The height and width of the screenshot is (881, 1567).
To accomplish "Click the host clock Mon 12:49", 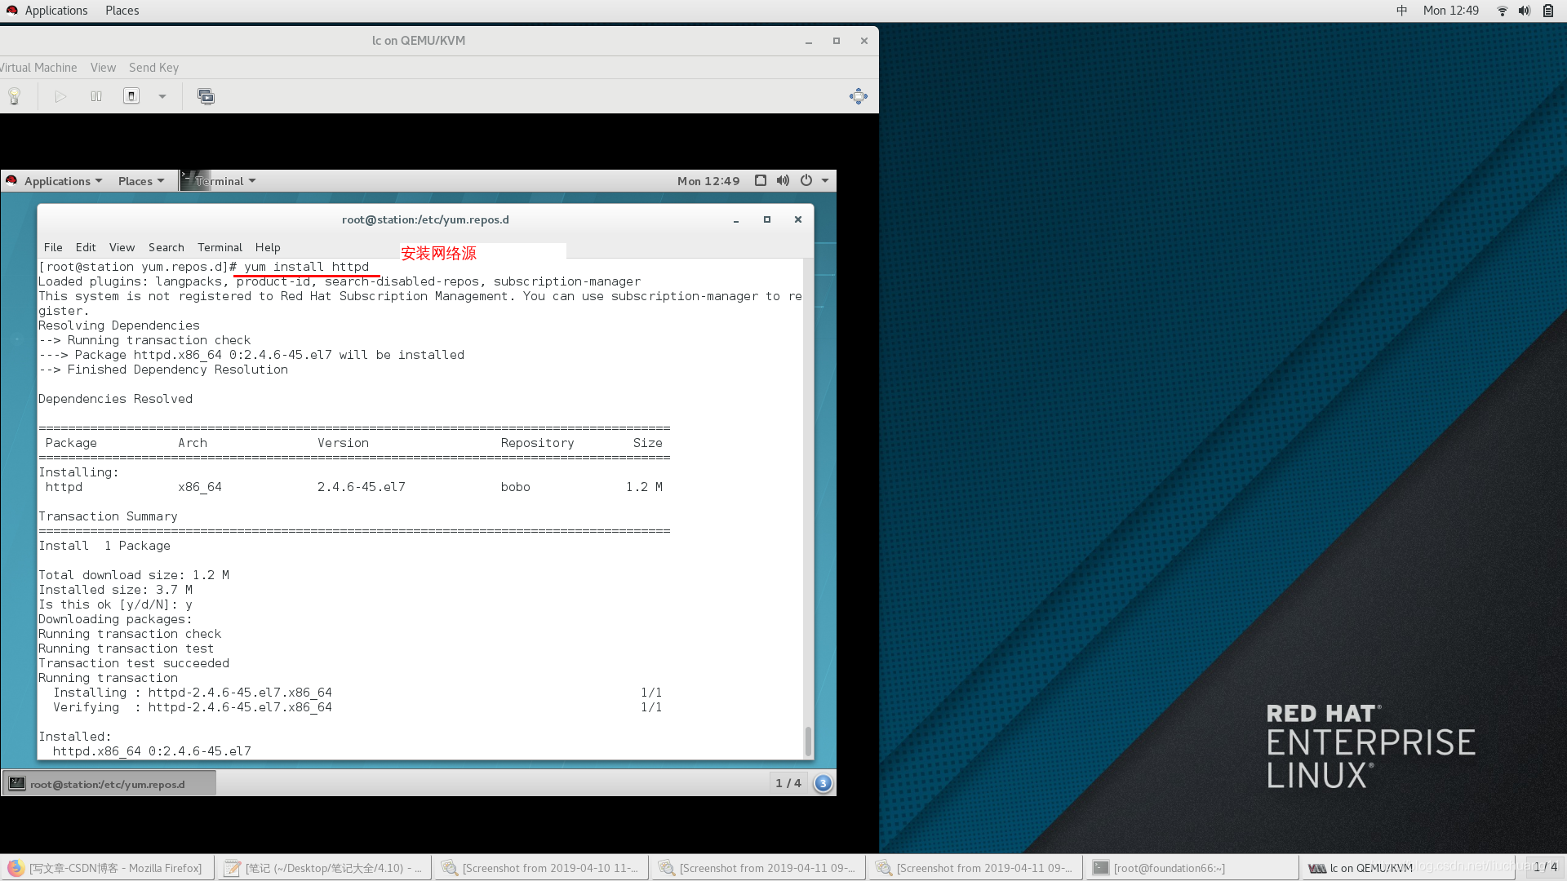I will tap(1450, 11).
